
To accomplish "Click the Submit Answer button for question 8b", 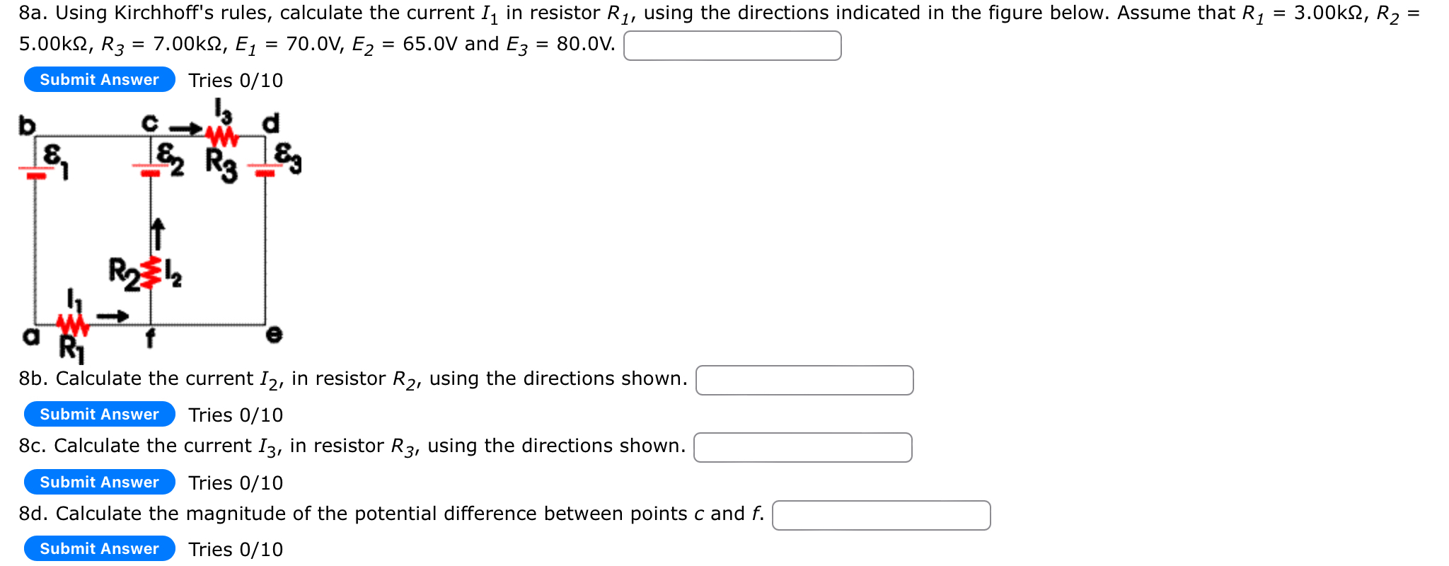I will point(98,414).
